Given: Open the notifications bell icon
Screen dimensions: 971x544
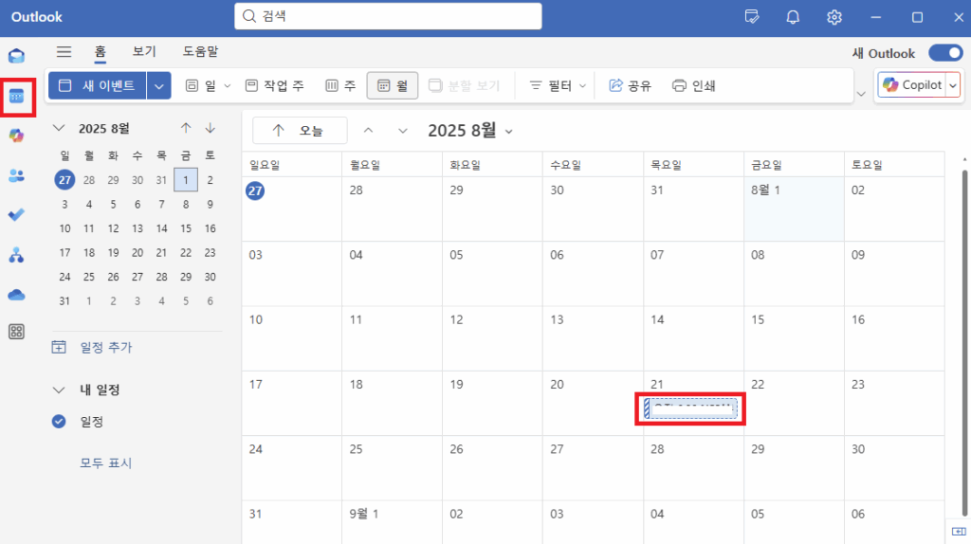Looking at the screenshot, I should coord(793,17).
